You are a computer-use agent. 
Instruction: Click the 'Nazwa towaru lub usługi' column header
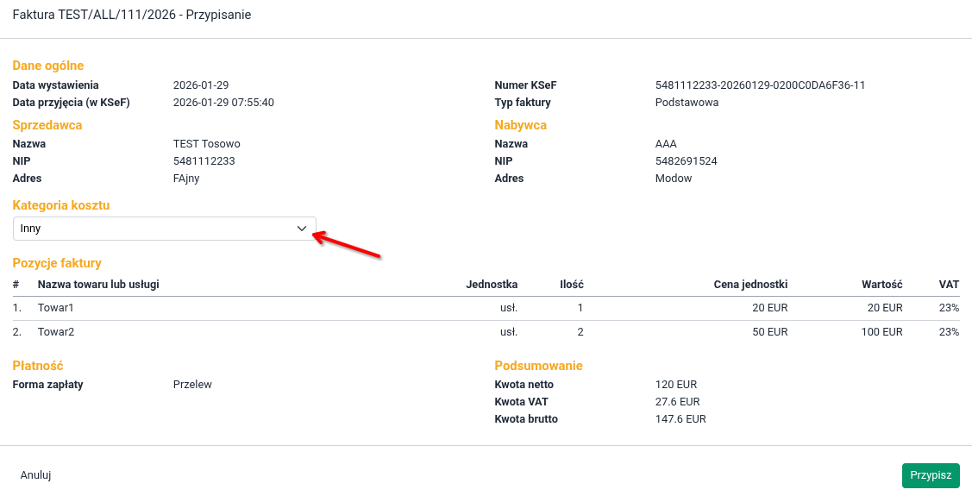point(98,285)
